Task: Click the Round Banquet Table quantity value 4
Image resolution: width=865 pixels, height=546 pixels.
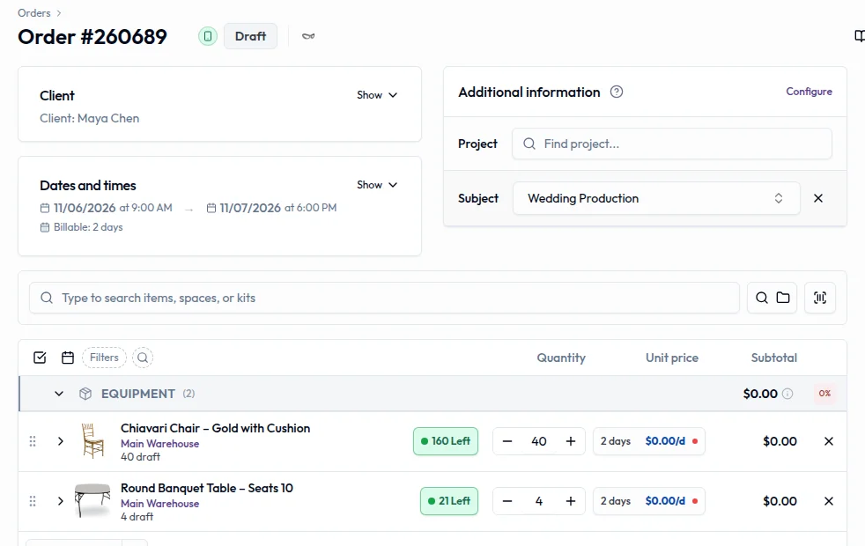Action: point(539,501)
